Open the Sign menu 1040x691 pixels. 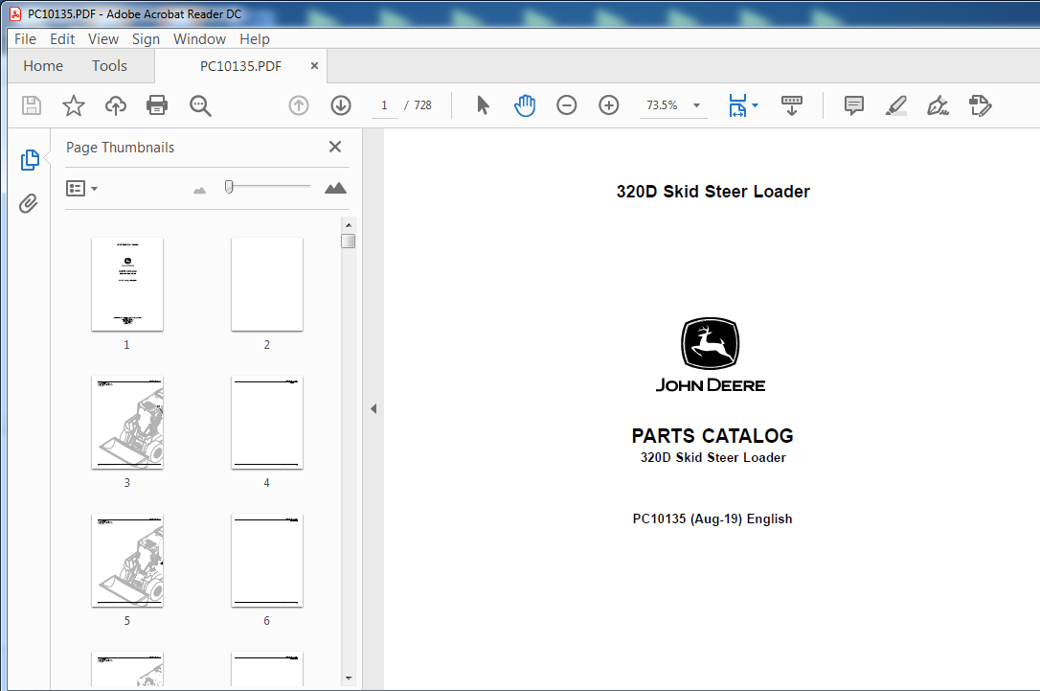tap(146, 39)
